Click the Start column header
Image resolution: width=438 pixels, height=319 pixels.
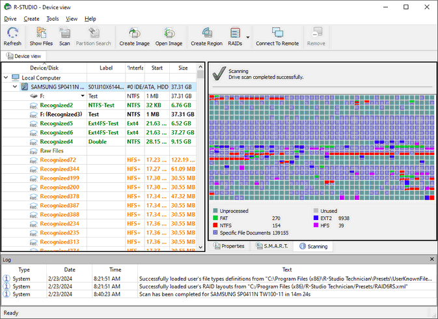(157, 68)
